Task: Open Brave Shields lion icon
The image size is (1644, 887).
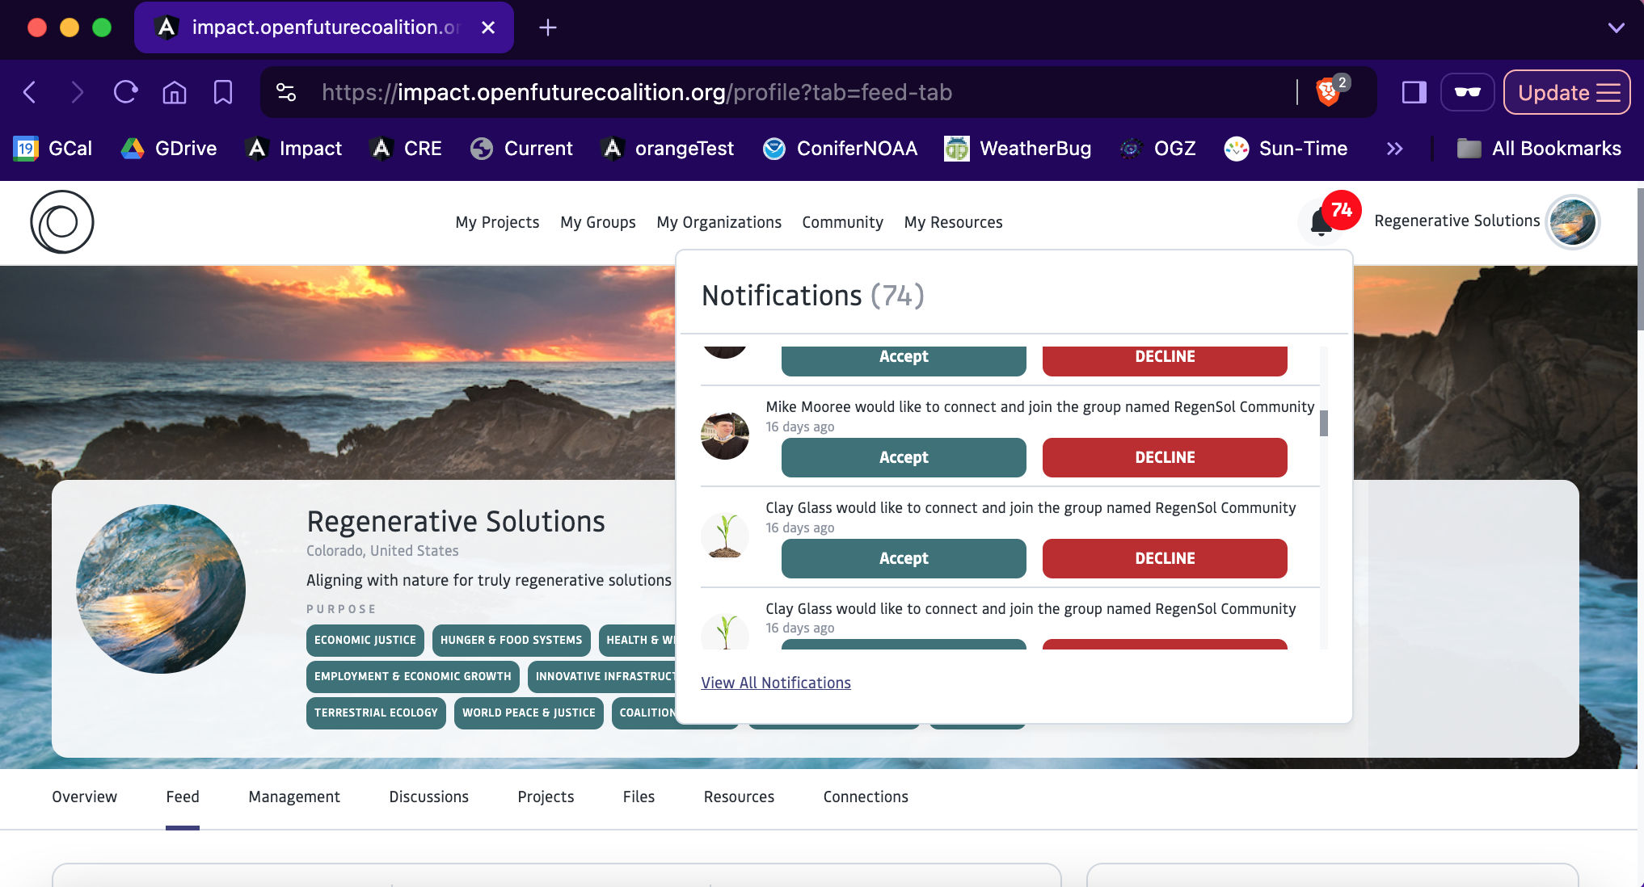Action: click(1327, 92)
